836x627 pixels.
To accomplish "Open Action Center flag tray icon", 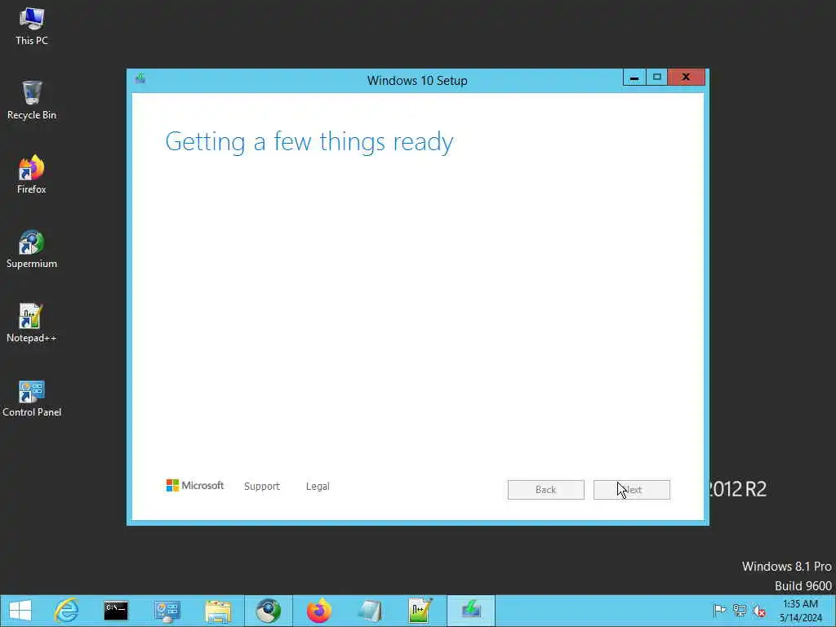I will 720,610.
